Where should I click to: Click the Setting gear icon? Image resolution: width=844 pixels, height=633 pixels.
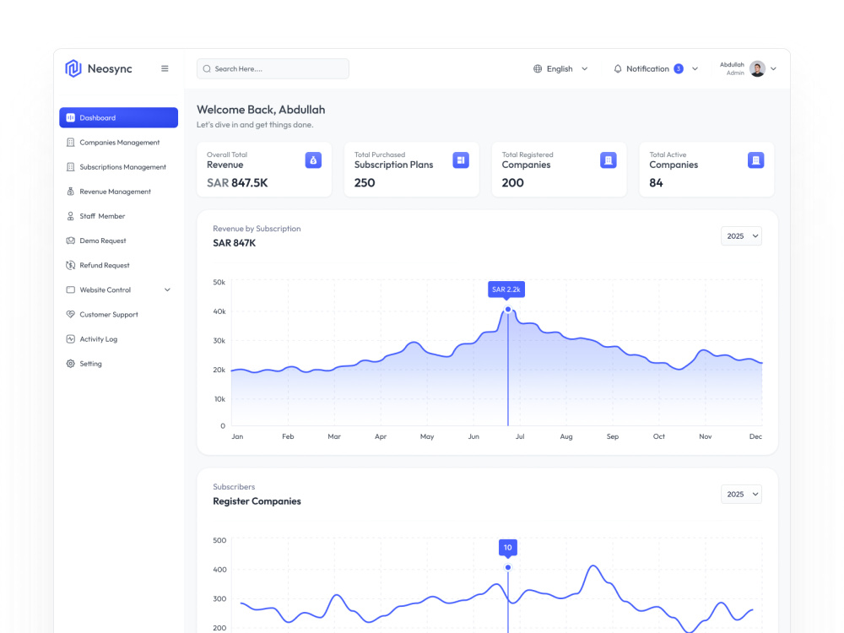[71, 363]
